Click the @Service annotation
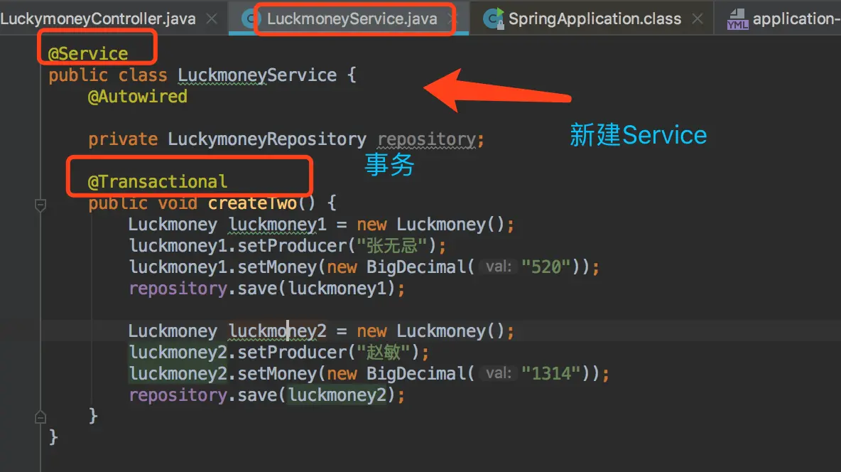The height and width of the screenshot is (472, 841). (x=88, y=54)
